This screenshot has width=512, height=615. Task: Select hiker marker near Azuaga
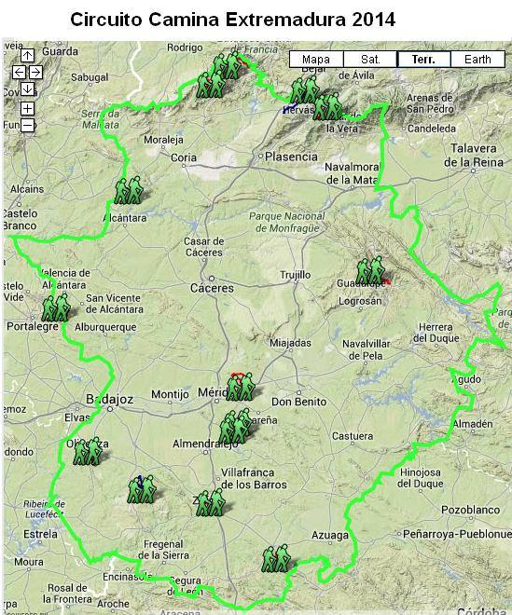click(276, 558)
